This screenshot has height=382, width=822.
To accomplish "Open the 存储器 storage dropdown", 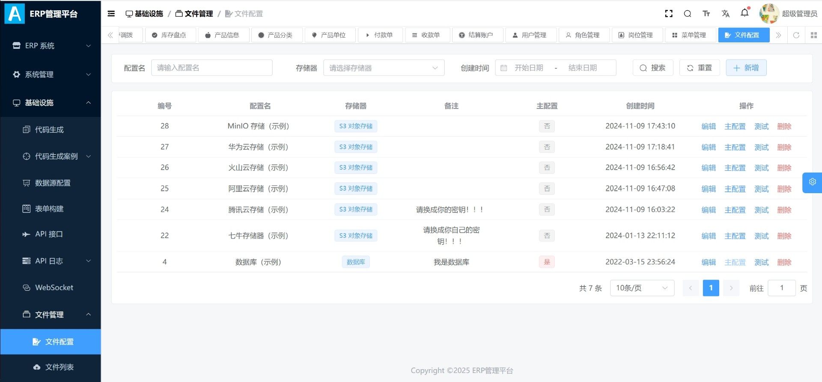I will click(384, 68).
